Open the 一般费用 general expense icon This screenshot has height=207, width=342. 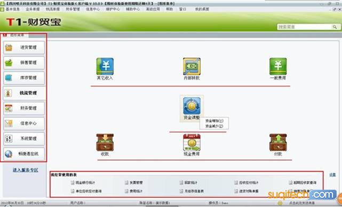[278, 66]
